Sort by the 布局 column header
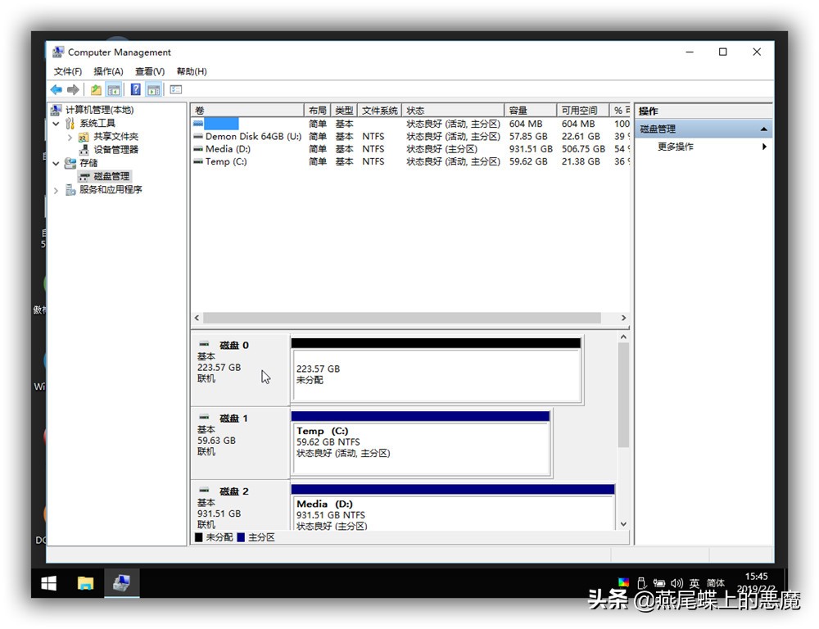Viewport: 819px width, 629px height. pyautogui.click(x=318, y=111)
